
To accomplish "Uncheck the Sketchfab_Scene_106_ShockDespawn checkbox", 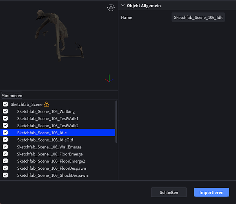I will coord(5,175).
